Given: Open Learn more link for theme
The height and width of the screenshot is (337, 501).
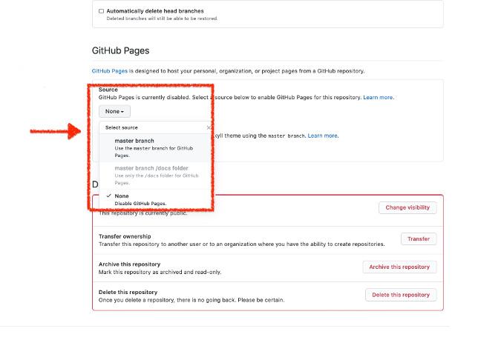Looking at the screenshot, I should [x=323, y=136].
